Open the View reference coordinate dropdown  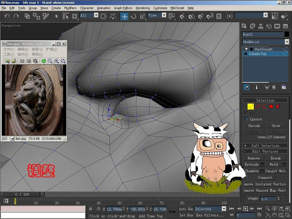pyautogui.click(x=164, y=15)
